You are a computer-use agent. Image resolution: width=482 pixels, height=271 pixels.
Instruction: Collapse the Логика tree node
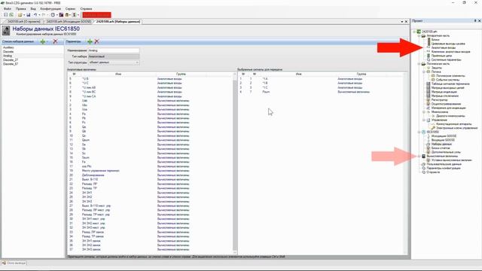[x=424, y=72]
